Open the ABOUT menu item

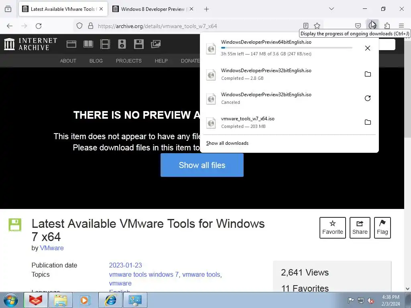[x=68, y=61]
